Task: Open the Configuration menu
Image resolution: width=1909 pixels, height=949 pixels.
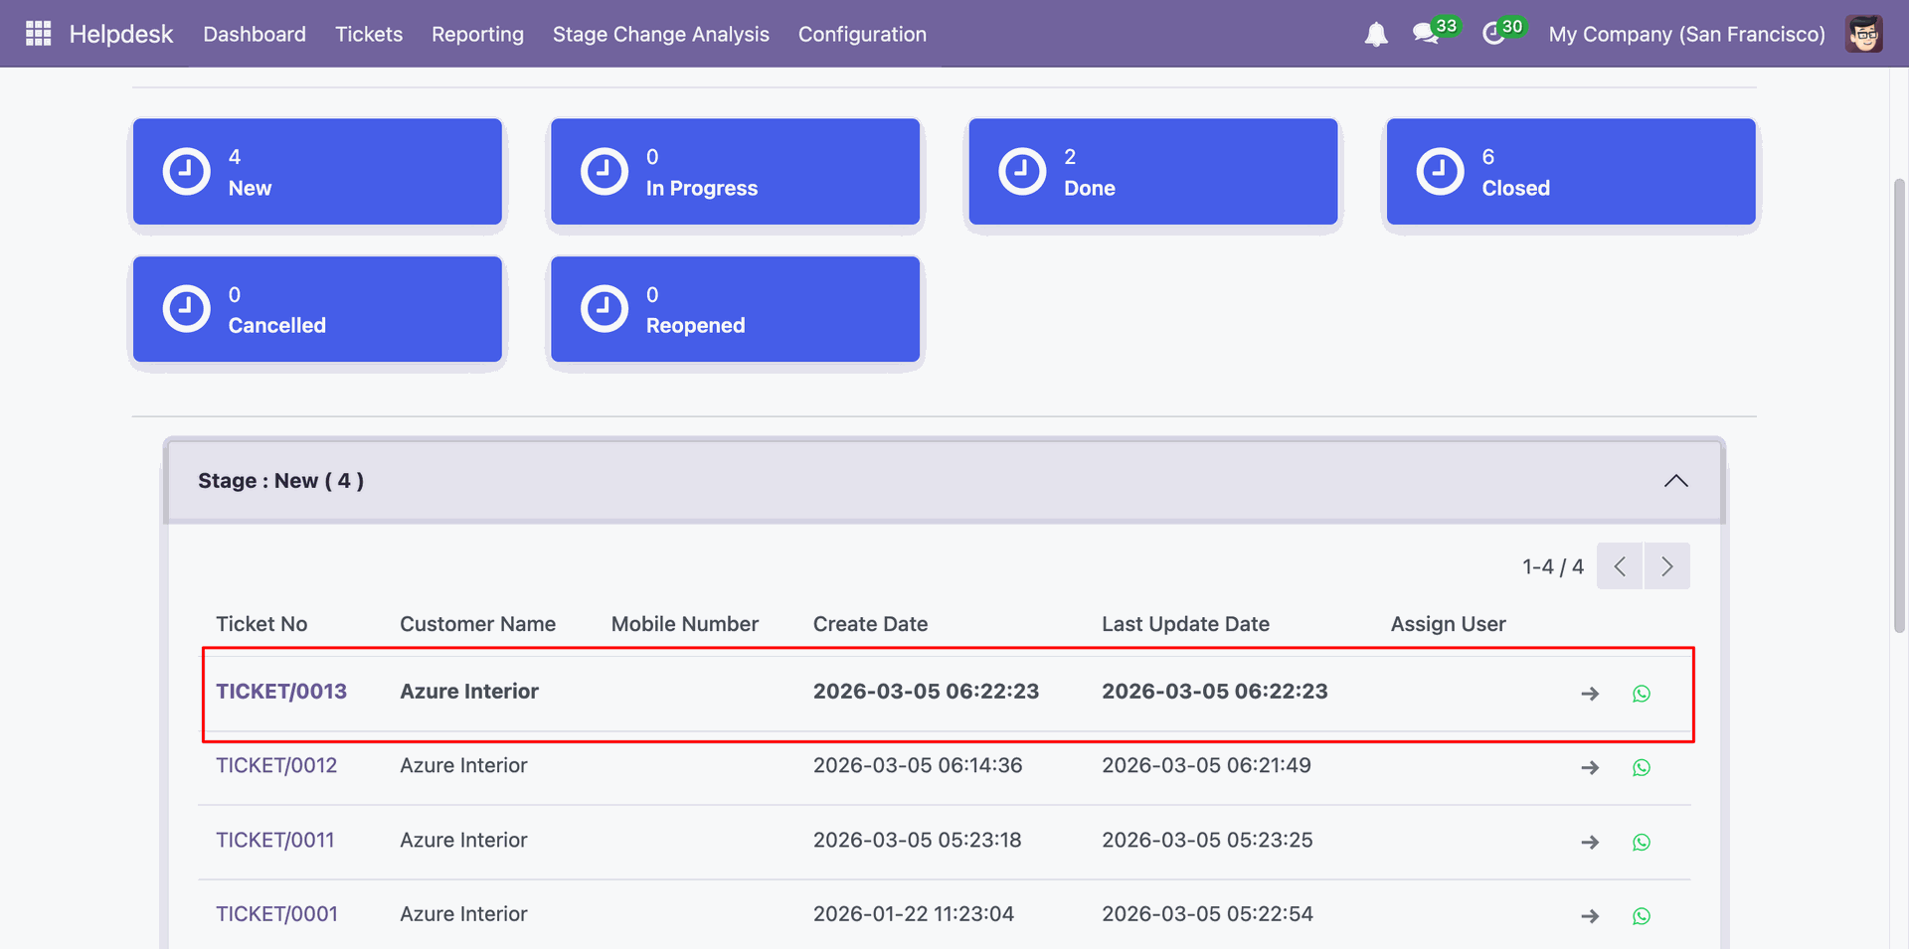Action: [862, 34]
